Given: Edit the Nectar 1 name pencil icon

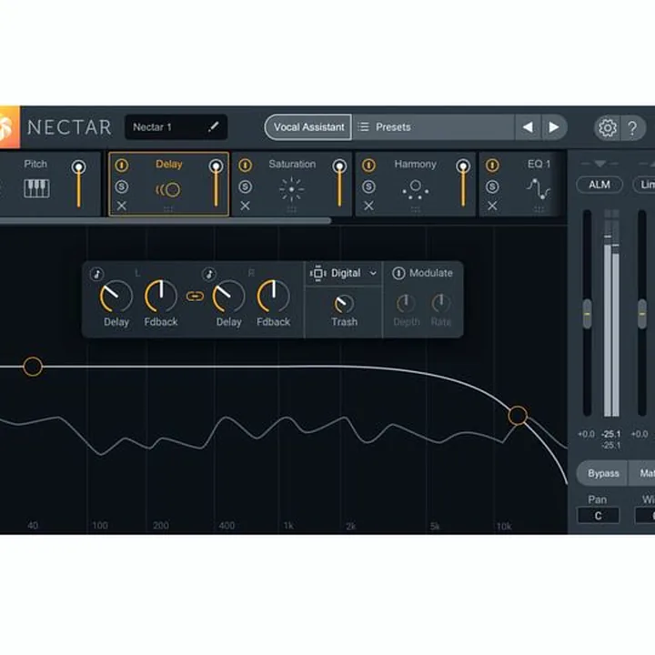Looking at the screenshot, I should pyautogui.click(x=213, y=126).
